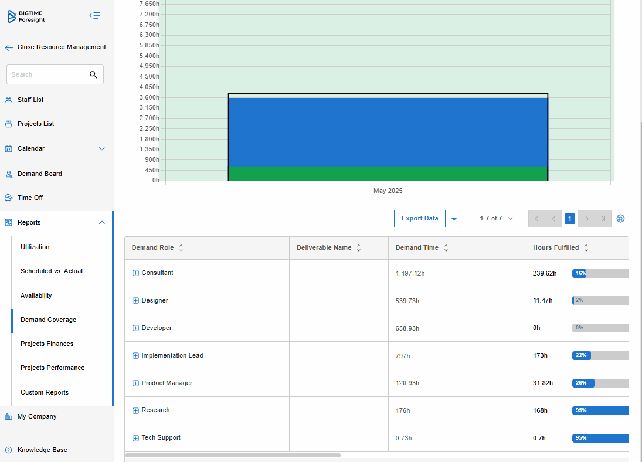Click Close Resource Management link
This screenshot has height=462, width=642.
[62, 47]
